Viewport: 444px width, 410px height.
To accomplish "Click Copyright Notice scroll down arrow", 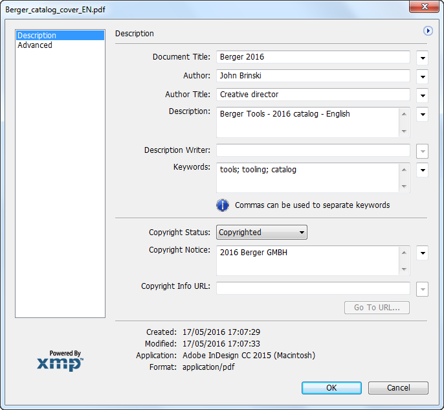I will [404, 269].
